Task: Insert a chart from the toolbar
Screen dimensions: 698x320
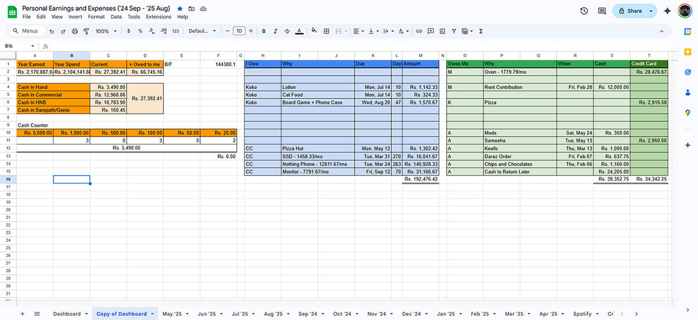Action: click(x=442, y=31)
